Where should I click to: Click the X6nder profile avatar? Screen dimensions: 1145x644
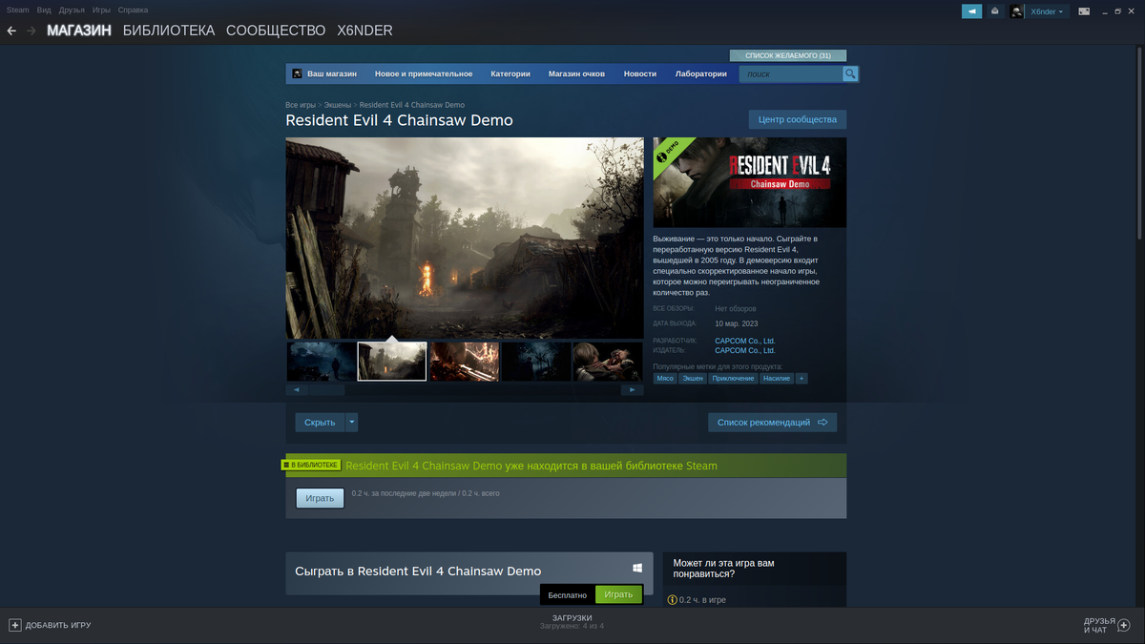[1017, 11]
